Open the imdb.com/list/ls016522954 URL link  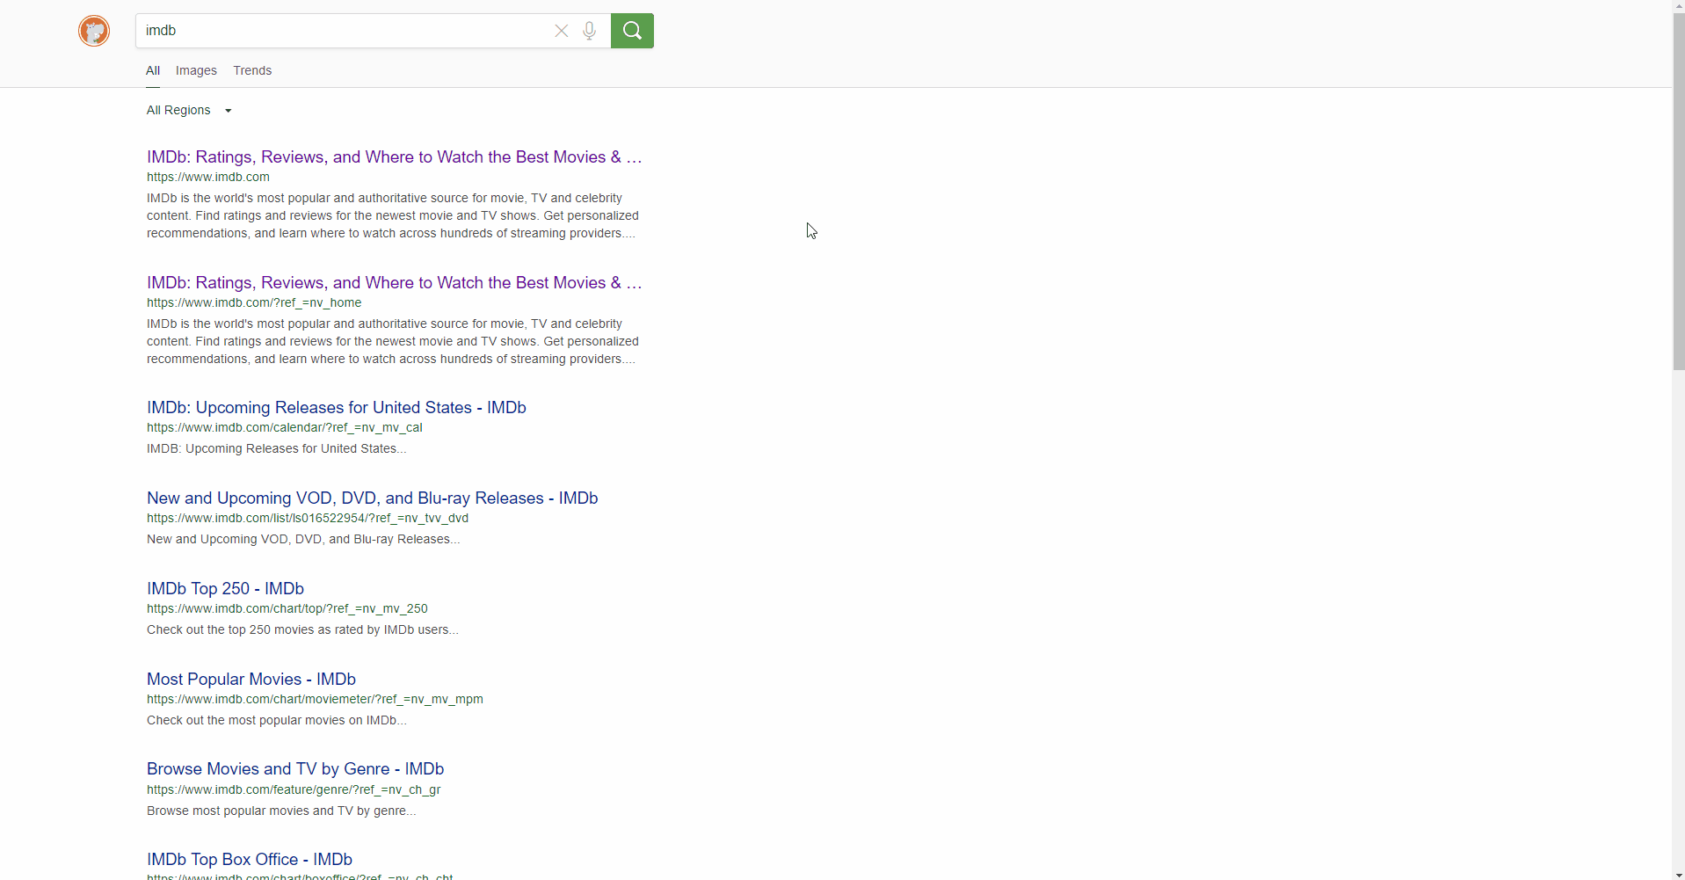point(308,518)
